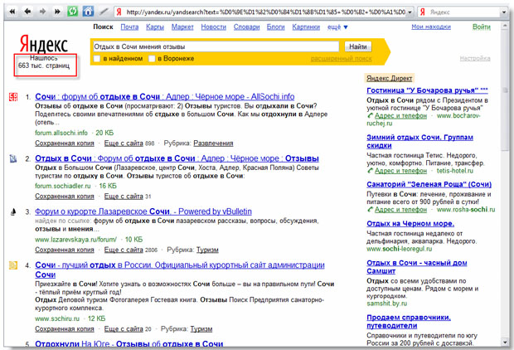
Task: Focus the Yandex search query field
Action: tap(216, 46)
